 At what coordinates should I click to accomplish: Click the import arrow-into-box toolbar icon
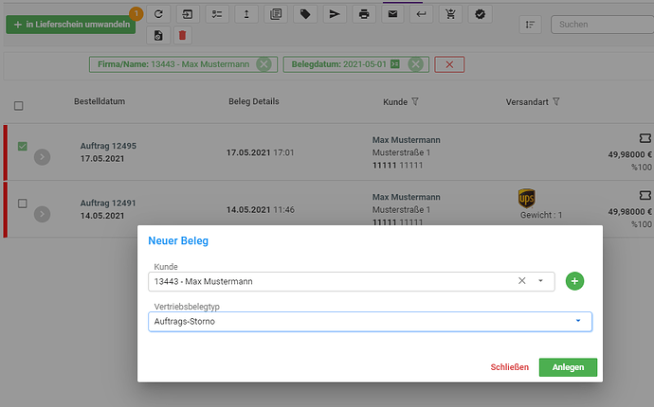click(x=188, y=14)
